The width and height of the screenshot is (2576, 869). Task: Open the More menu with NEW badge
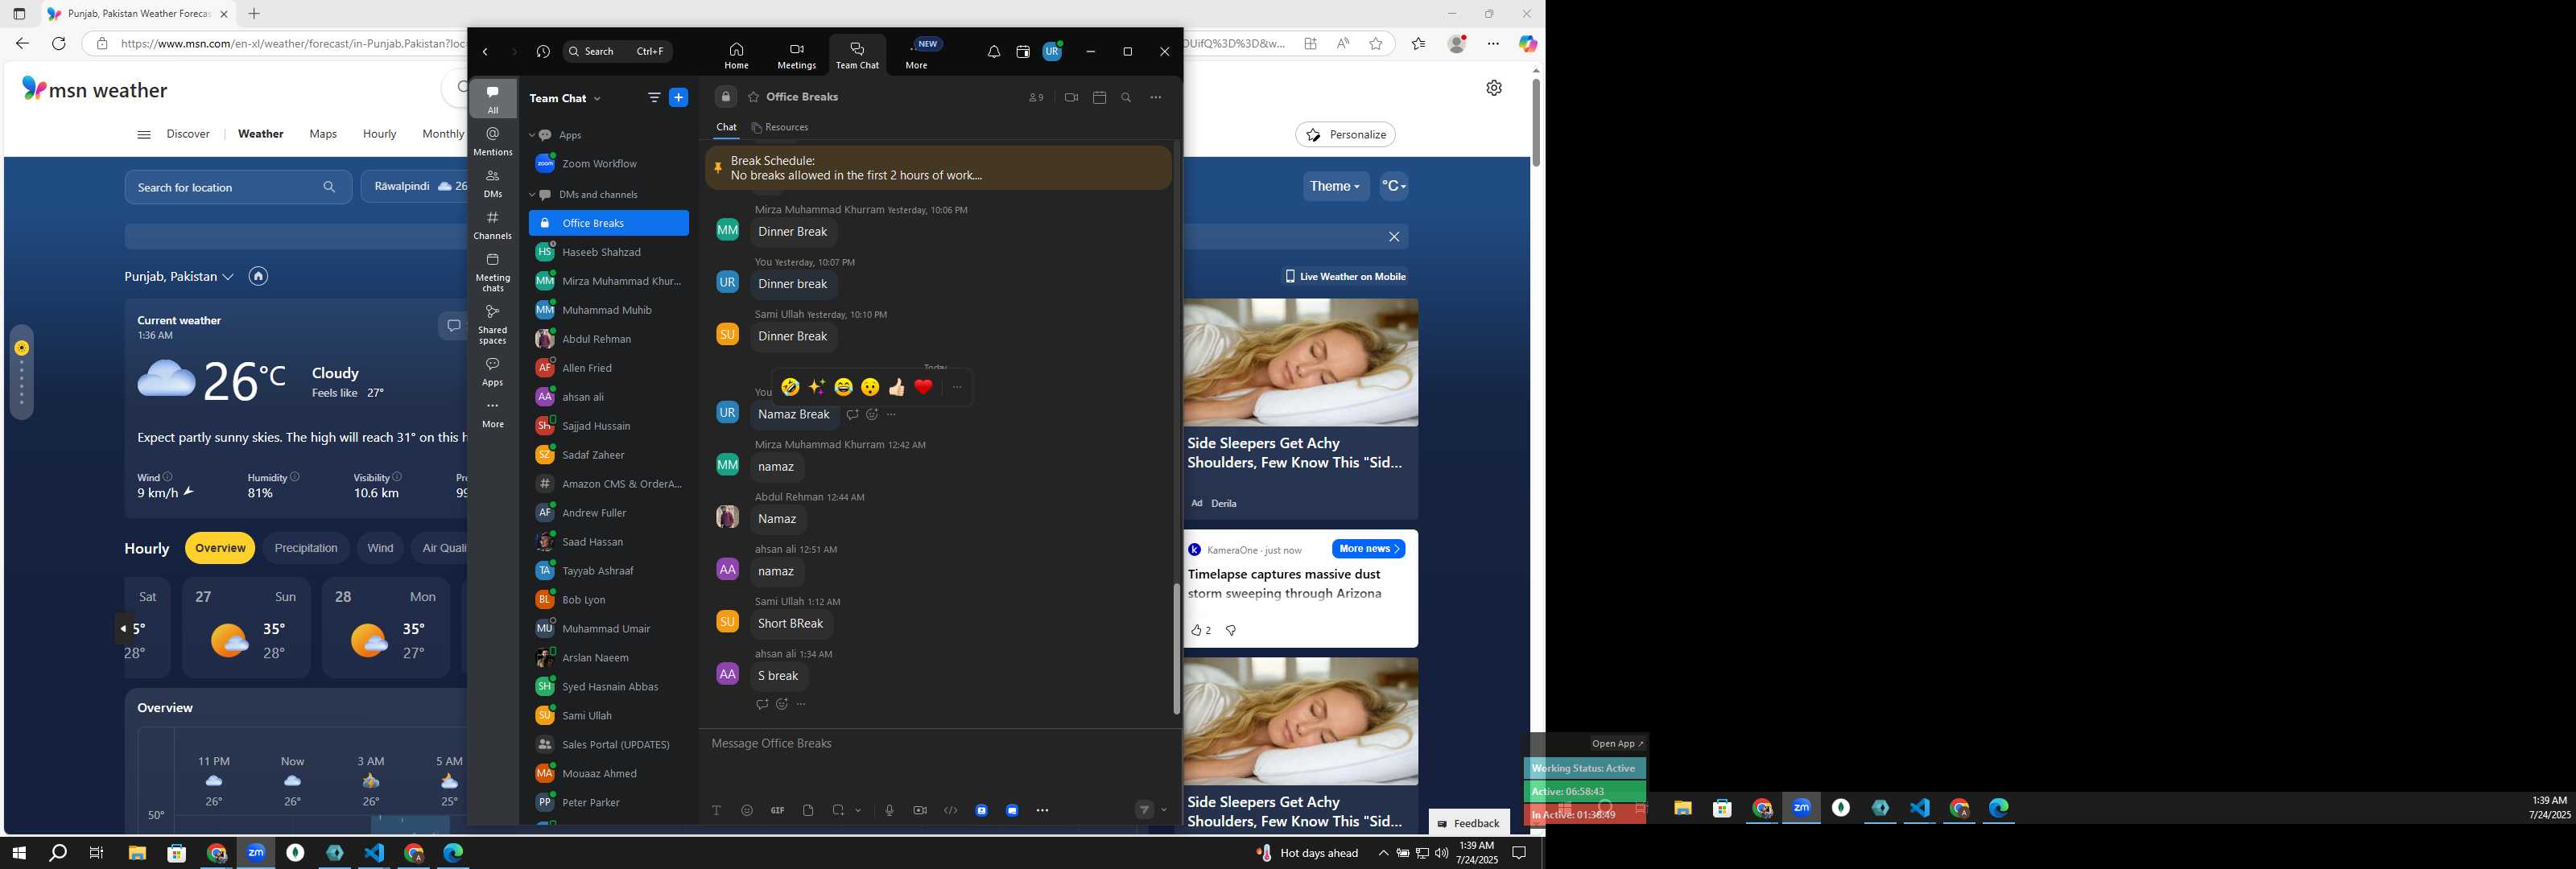click(917, 56)
